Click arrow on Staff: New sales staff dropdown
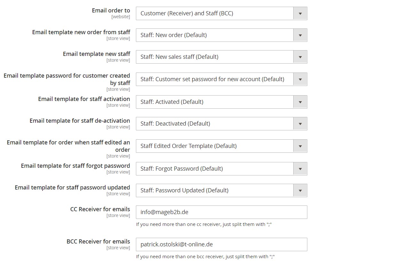Viewport: 410px width, 263px height. point(300,57)
